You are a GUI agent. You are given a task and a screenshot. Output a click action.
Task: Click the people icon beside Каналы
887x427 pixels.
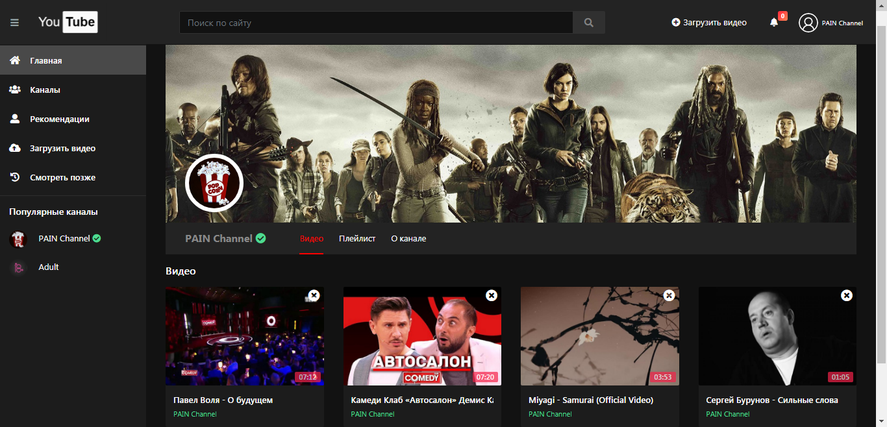tap(15, 90)
